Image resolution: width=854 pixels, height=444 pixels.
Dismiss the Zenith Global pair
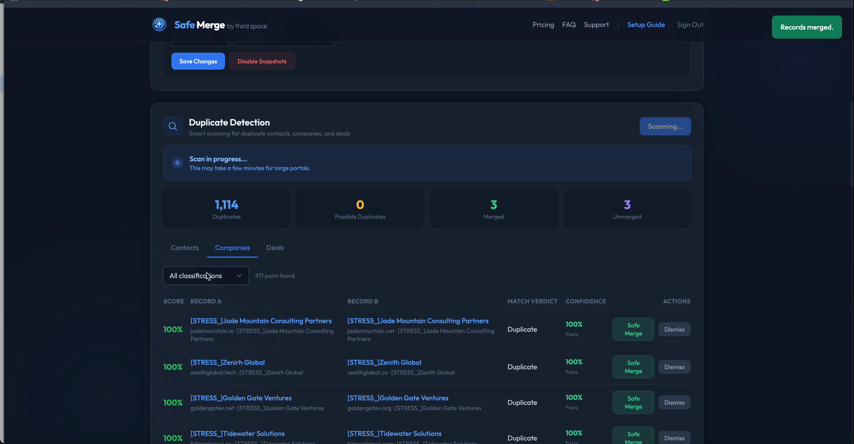[674, 367]
